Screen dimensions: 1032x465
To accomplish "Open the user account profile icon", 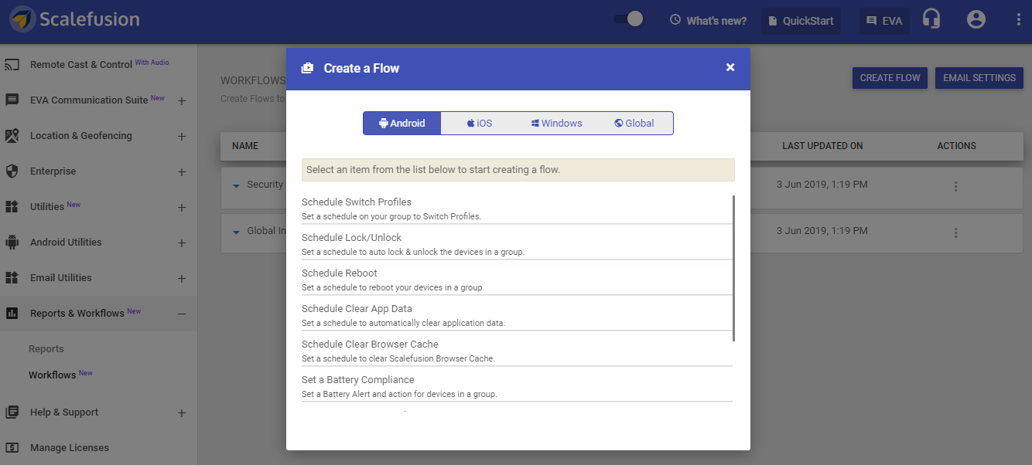I will pos(976,20).
